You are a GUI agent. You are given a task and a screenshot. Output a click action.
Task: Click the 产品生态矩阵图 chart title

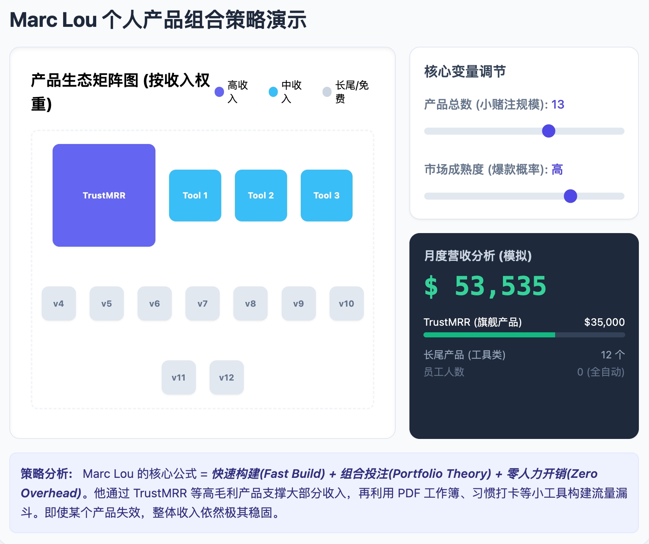coord(120,92)
